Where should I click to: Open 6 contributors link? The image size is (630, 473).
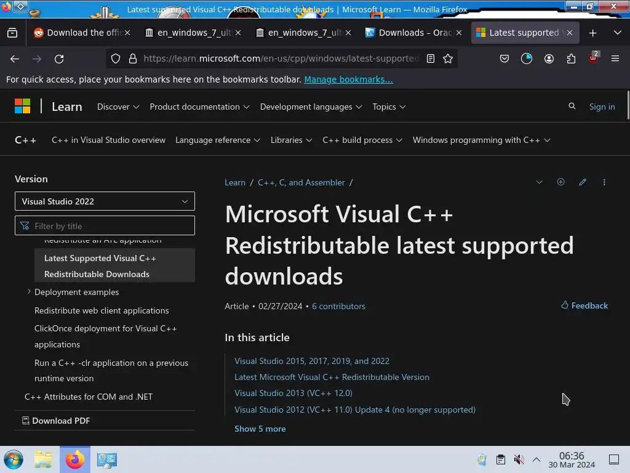[339, 306]
